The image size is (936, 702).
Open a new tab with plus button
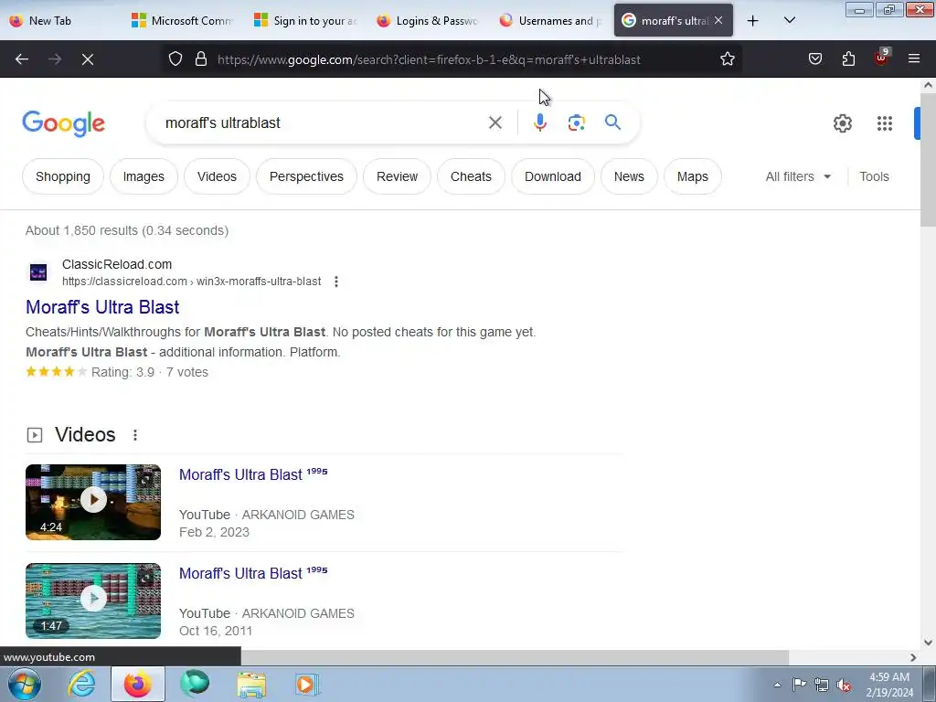point(753,21)
